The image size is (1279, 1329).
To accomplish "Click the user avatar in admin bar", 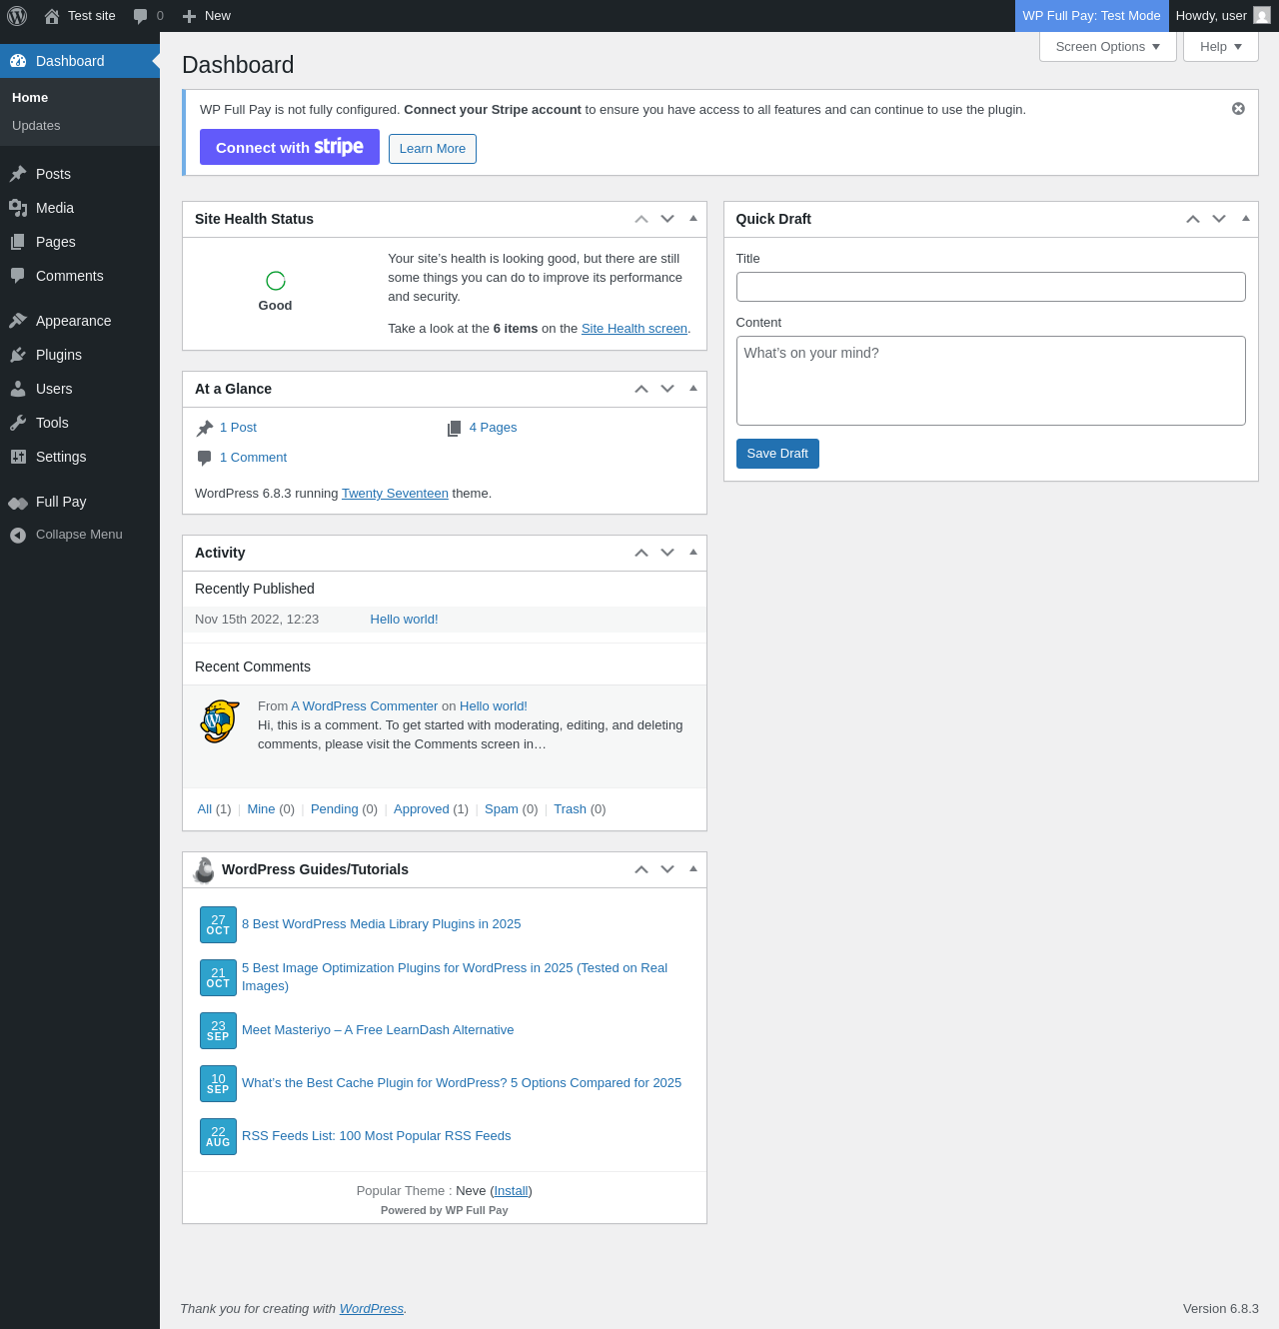I will tap(1262, 16).
